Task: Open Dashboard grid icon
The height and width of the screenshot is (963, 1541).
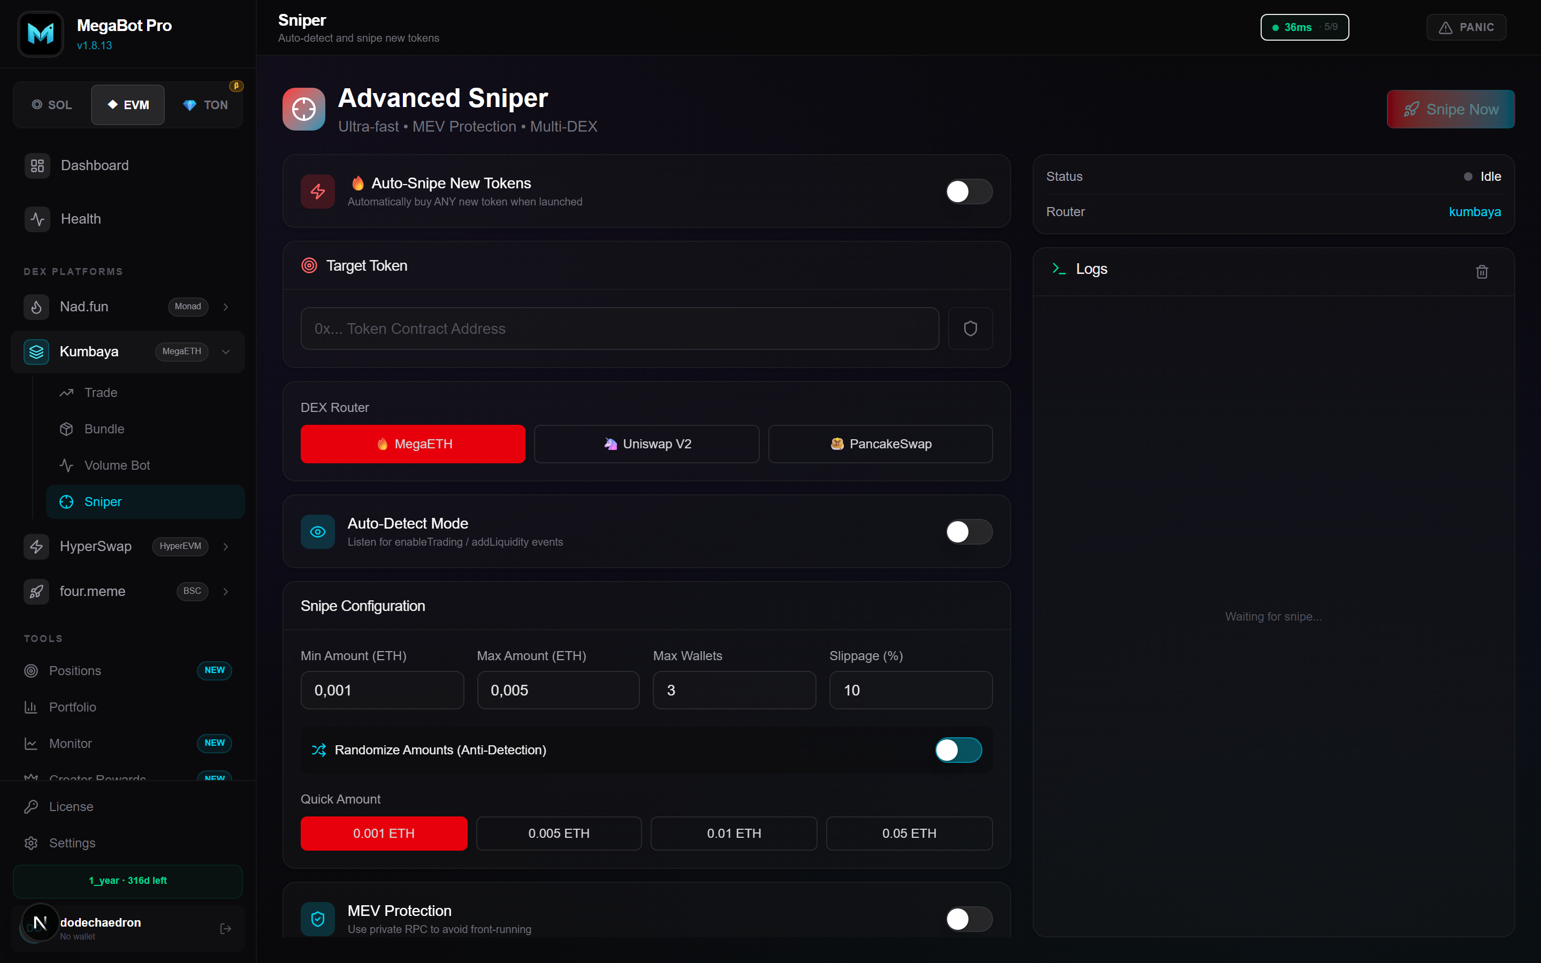Action: tap(37, 166)
